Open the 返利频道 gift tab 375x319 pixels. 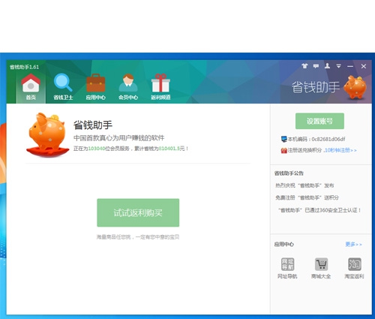coord(160,87)
